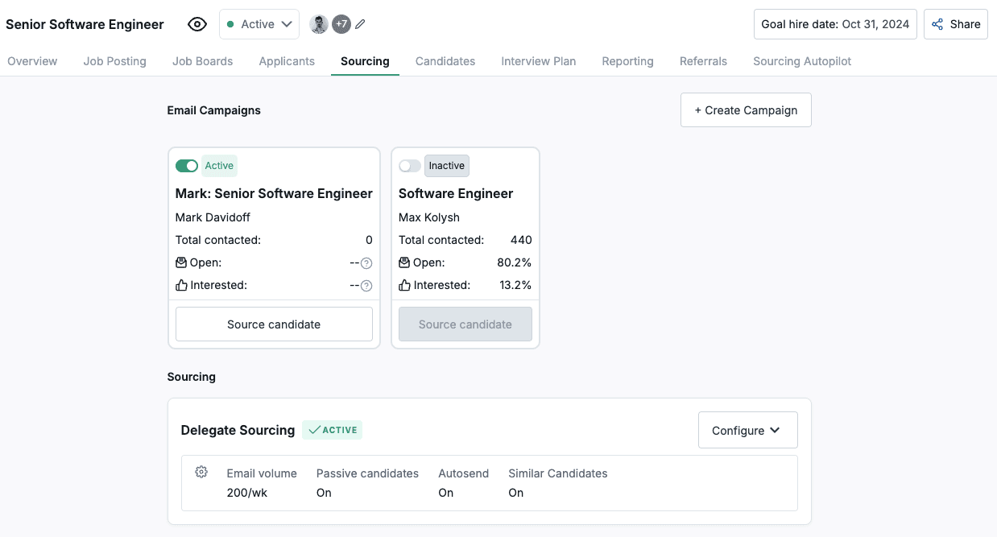The width and height of the screenshot is (997, 537).
Task: Click the thumbs-up icon in Software Engineer card
Action: [404, 285]
